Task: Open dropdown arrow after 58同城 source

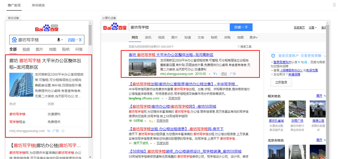Action: click(145, 121)
